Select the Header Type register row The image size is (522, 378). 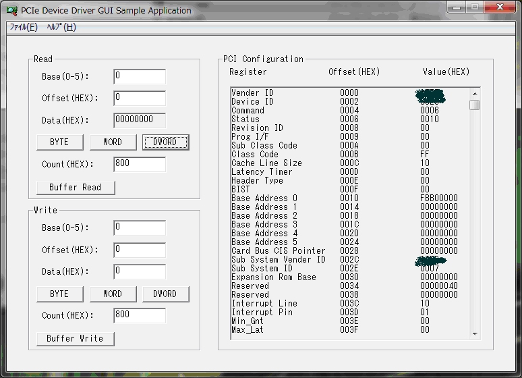point(350,180)
